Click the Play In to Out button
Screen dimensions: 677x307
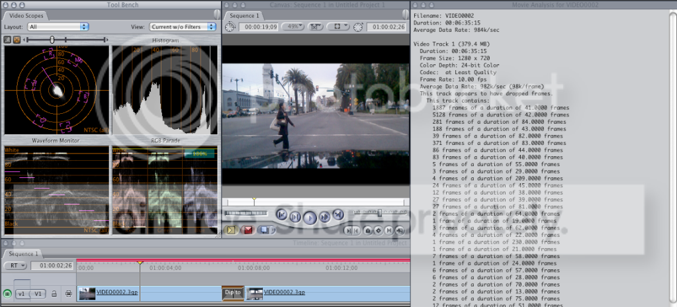[296, 216]
